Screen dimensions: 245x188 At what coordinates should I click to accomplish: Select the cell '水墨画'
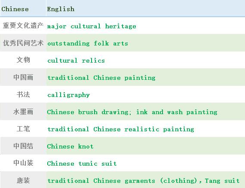pos(23,112)
